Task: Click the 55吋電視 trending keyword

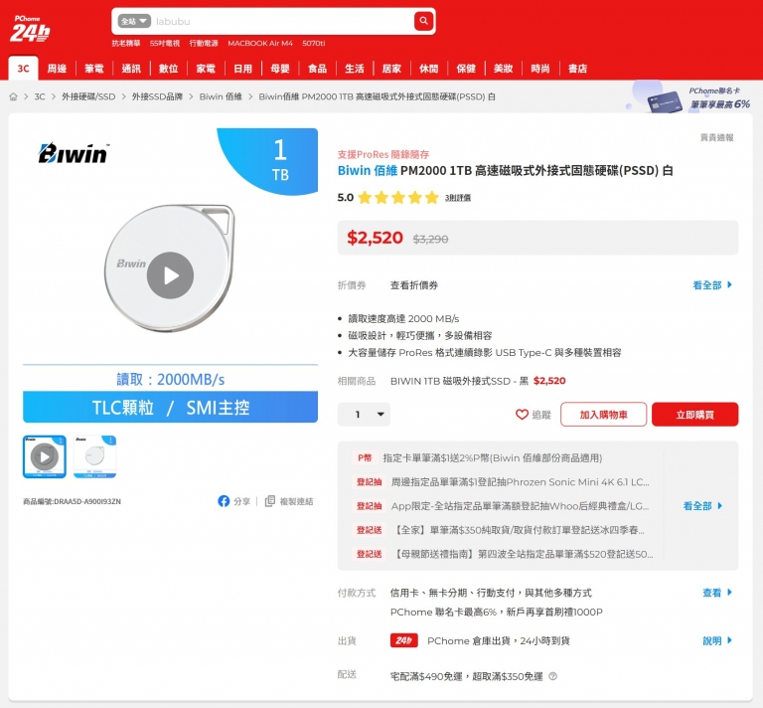Action: pyautogui.click(x=165, y=43)
